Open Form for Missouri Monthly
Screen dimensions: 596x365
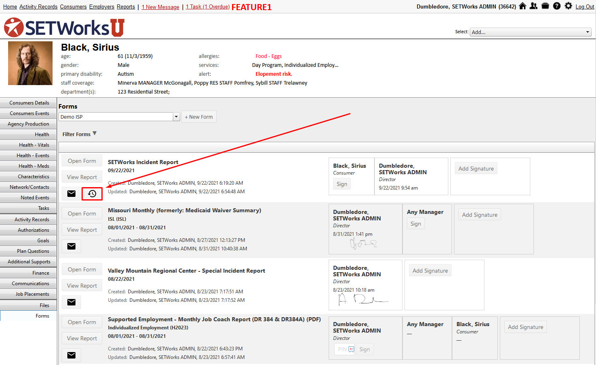pos(82,213)
